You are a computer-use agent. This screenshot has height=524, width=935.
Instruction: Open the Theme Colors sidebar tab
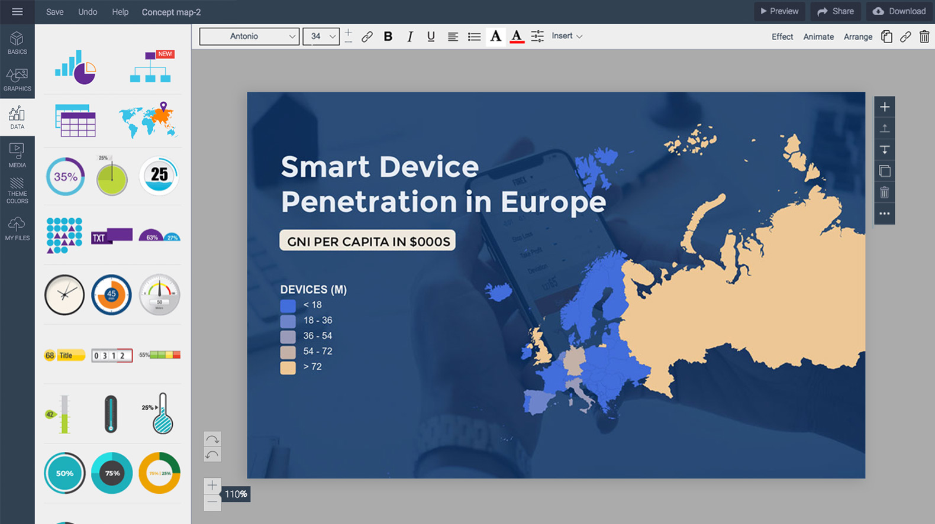pos(17,190)
